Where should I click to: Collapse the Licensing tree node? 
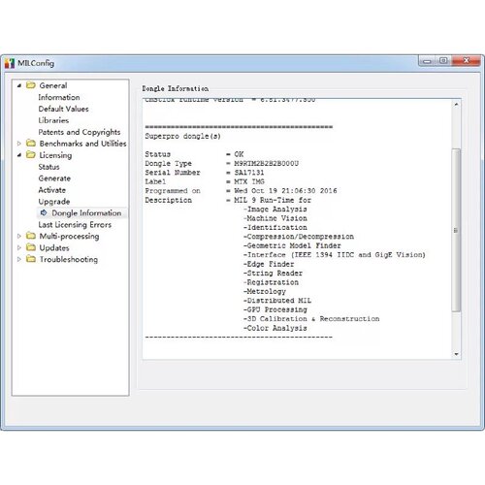pos(19,155)
